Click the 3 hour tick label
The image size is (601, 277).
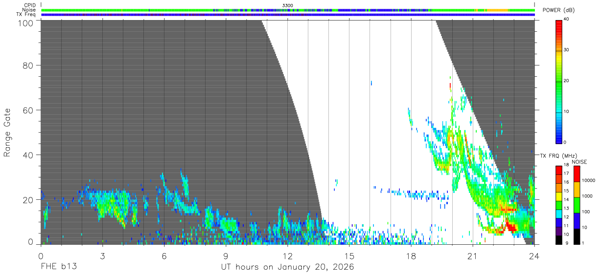click(102, 256)
